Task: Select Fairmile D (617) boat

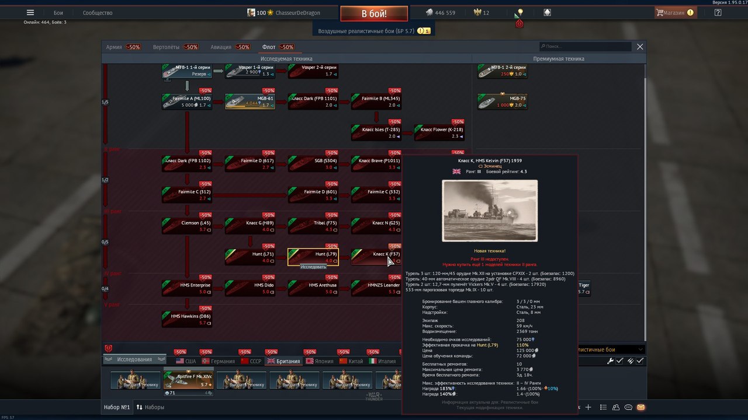Action: [250, 163]
